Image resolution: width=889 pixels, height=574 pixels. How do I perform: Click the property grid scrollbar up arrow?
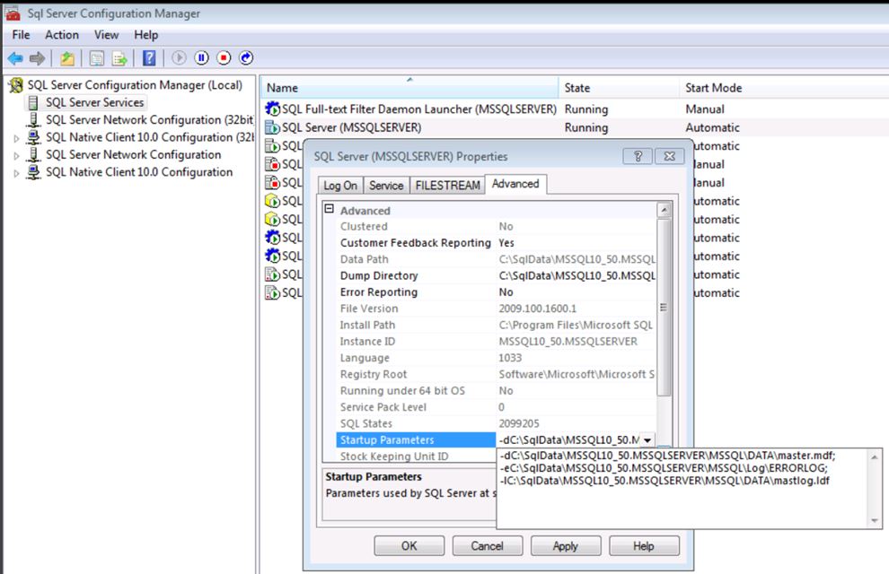point(664,210)
